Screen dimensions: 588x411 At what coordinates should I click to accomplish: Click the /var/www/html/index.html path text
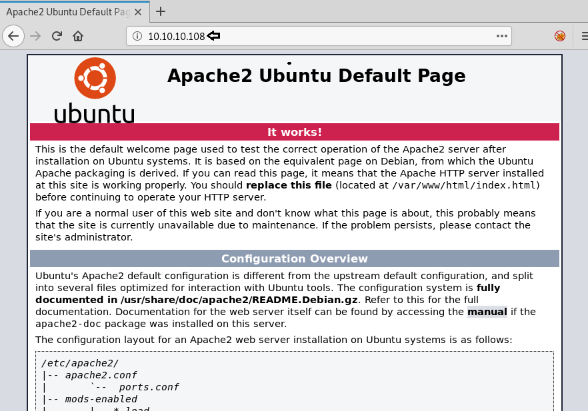pyautogui.click(x=464, y=185)
